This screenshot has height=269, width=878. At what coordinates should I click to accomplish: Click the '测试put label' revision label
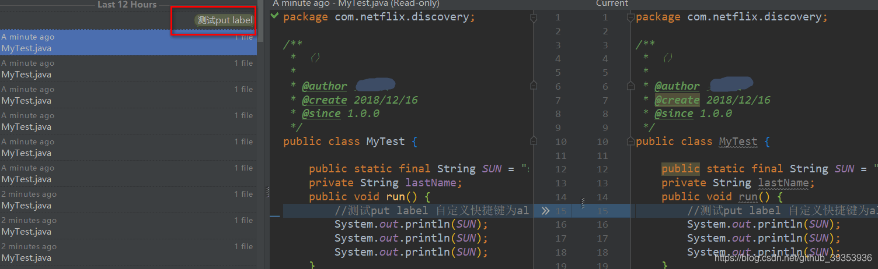(x=225, y=20)
